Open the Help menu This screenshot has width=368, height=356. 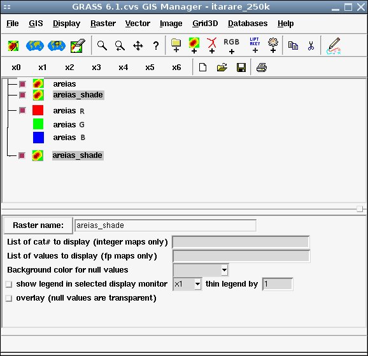point(285,24)
